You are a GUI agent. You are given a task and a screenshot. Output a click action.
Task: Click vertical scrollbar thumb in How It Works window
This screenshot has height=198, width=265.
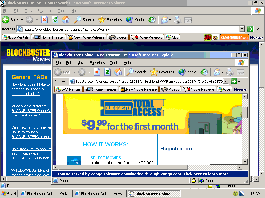[x=262, y=68]
